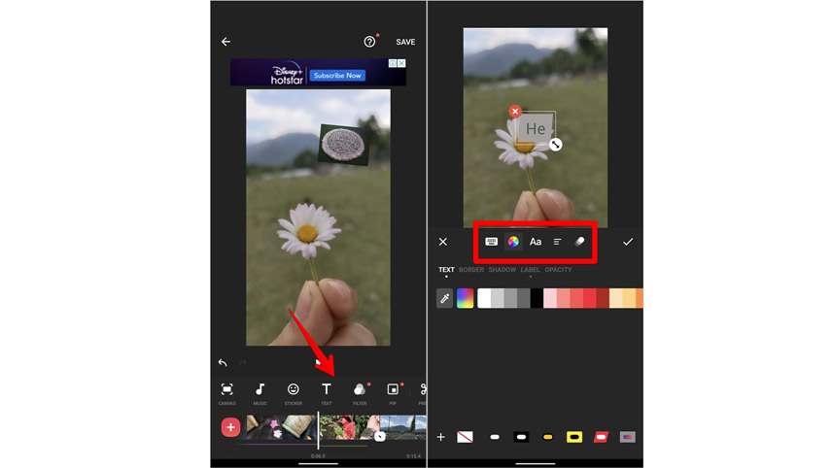
Task: Select the sticker overlay on the photo
Action: 344,144
